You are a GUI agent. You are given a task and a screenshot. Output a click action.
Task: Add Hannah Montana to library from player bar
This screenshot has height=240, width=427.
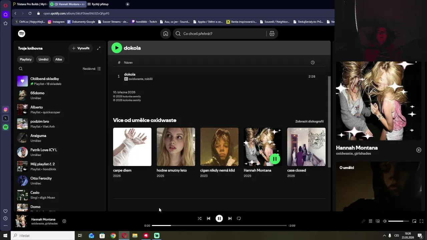[64, 221]
